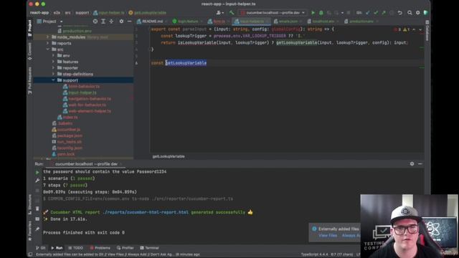Open Project panel options gear

coord(121,21)
